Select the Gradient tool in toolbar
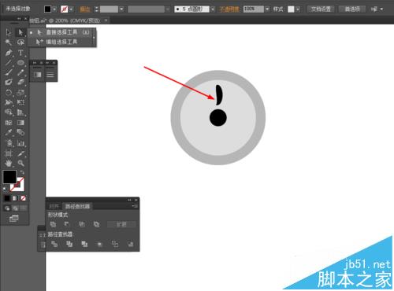Screen dimensions: 394x291 click(x=20, y=123)
